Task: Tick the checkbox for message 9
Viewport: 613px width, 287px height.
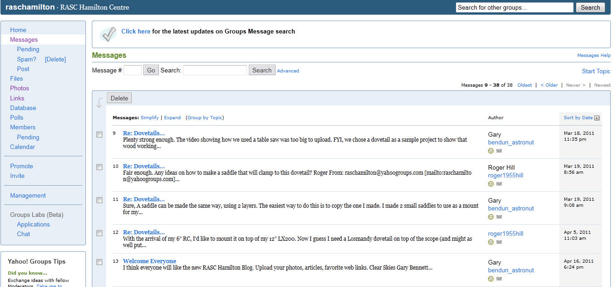Action: click(x=99, y=134)
